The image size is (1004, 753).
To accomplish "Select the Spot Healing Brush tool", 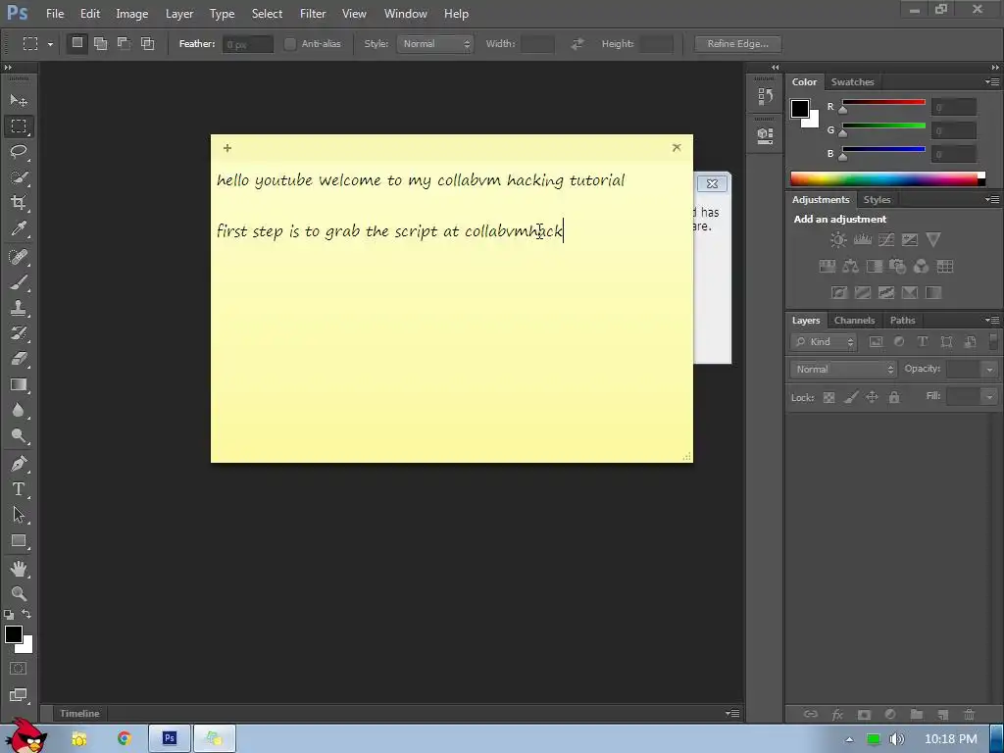I will pyautogui.click(x=19, y=257).
